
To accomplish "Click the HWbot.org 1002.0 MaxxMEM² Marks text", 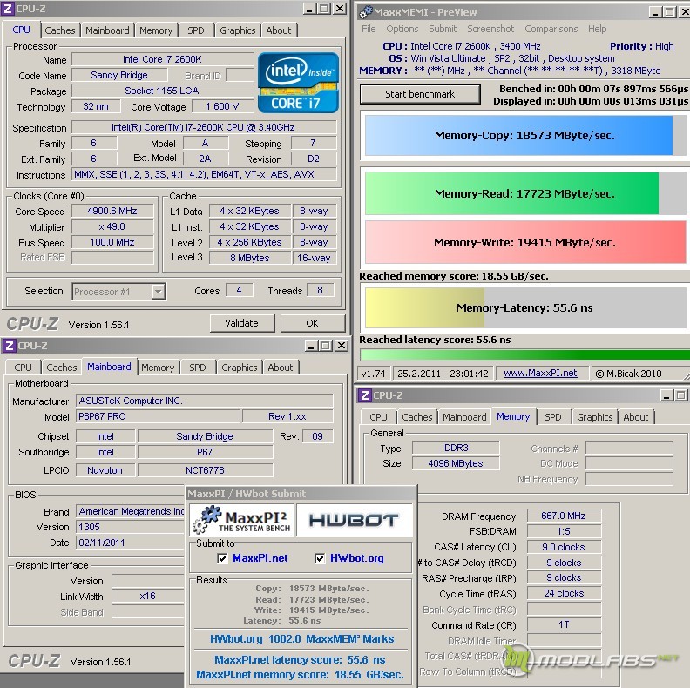I will (301, 638).
